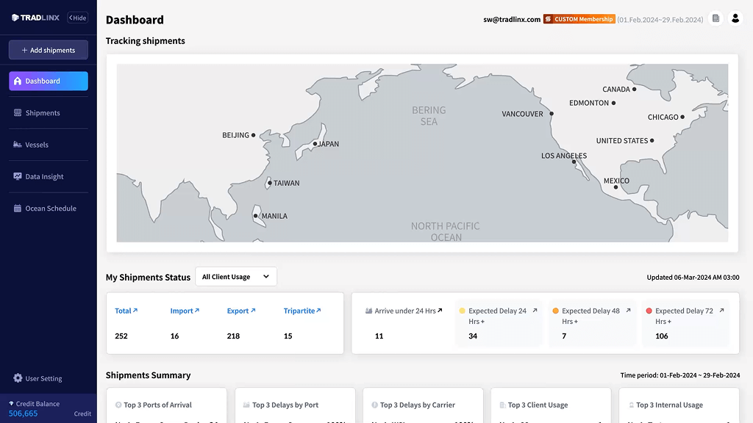Open arrow icon beside Expected Delay 72 Hrs

[x=721, y=311]
